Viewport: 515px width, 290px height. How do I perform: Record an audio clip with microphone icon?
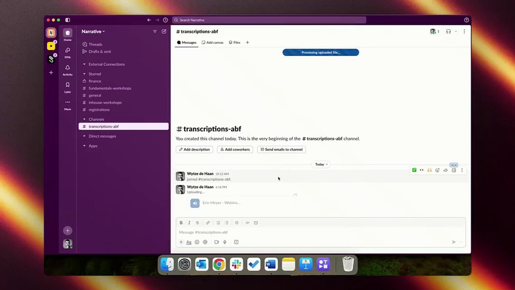click(x=225, y=242)
